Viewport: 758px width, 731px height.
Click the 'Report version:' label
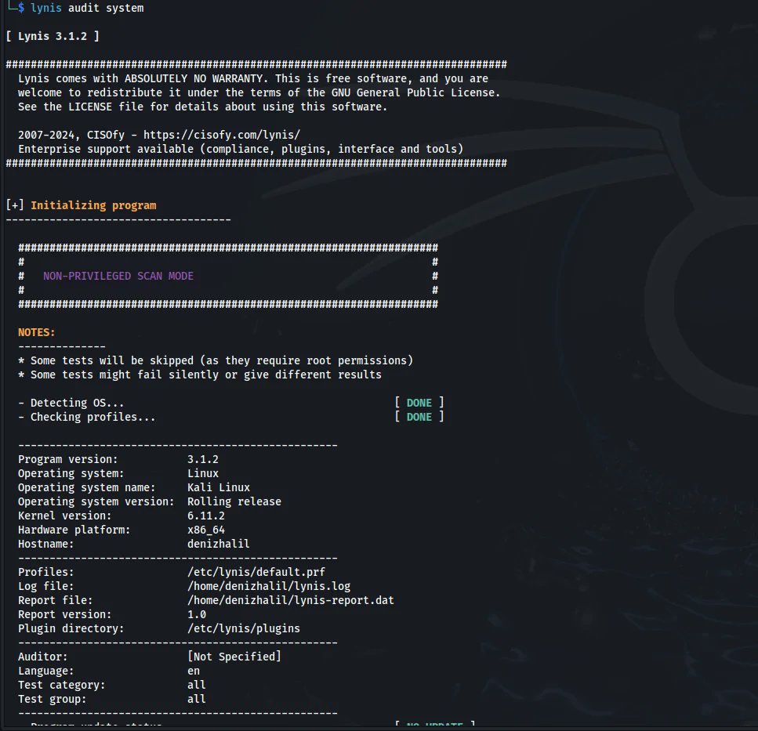(65, 614)
